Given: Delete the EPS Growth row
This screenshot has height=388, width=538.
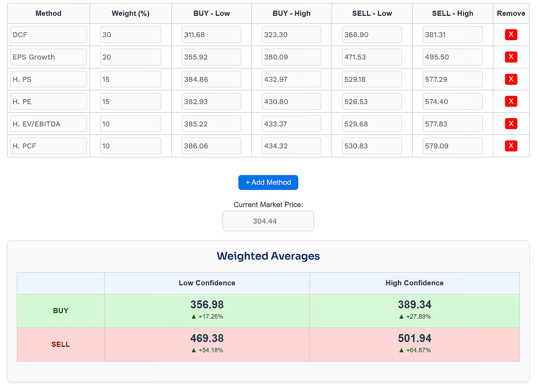Looking at the screenshot, I should pyautogui.click(x=511, y=57).
